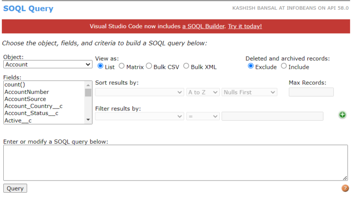This screenshot has width=359, height=203.
Task: Open the sort field dropdown
Action: pos(139,92)
